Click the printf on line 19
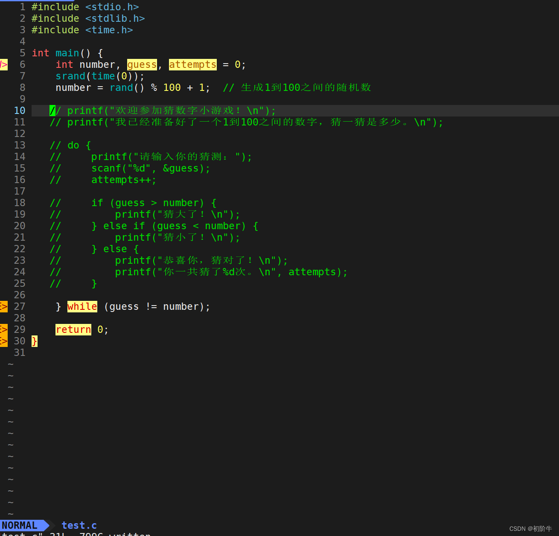Image resolution: width=559 pixels, height=536 pixels. click(x=178, y=215)
